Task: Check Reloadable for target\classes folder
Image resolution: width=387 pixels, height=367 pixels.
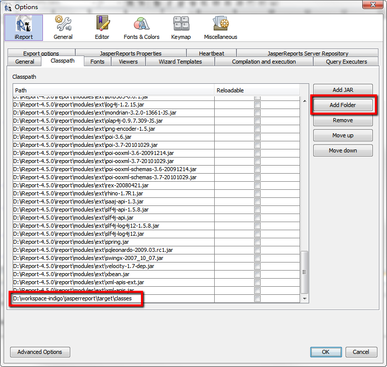Action: 257,299
